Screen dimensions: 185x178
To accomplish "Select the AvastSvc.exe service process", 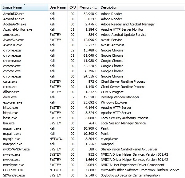I will tap(13, 40).
